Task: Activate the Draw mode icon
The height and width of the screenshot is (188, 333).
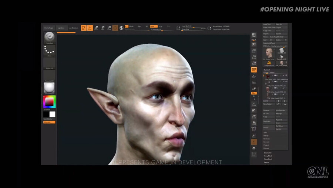Action: (x=90, y=28)
